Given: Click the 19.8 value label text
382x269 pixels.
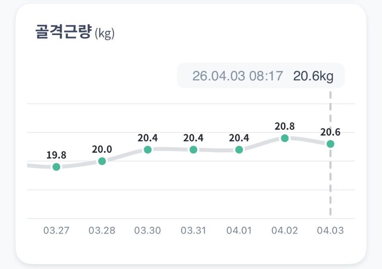Looking at the screenshot, I should 57,155.
